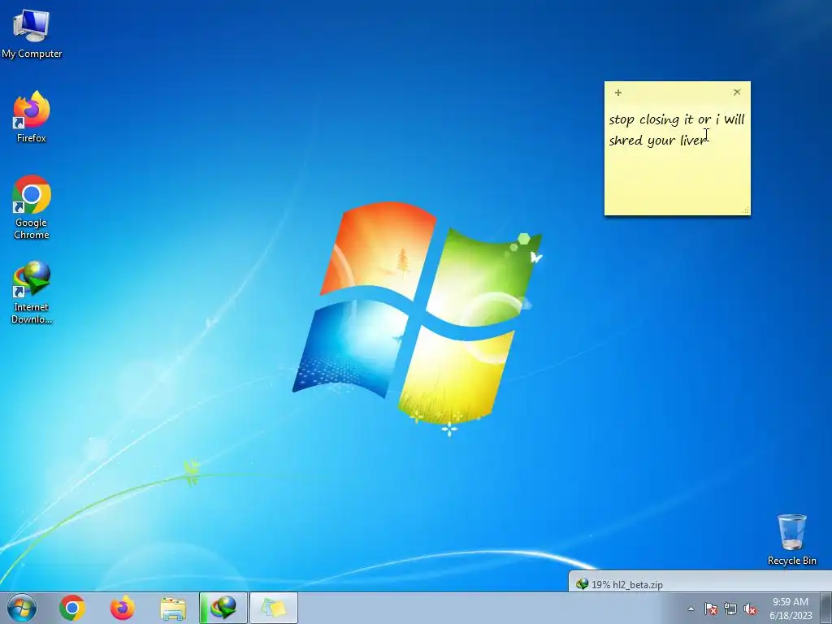Screen dimensions: 832x624
Task: Switch to Sticky Notes taskbar button
Action: [x=273, y=608]
